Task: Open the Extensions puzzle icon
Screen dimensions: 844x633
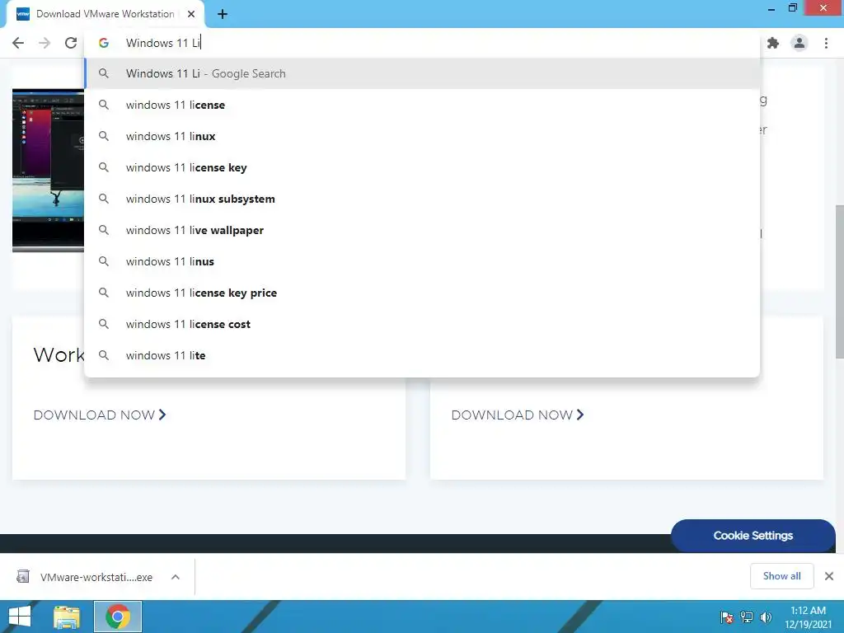Action: [x=773, y=43]
